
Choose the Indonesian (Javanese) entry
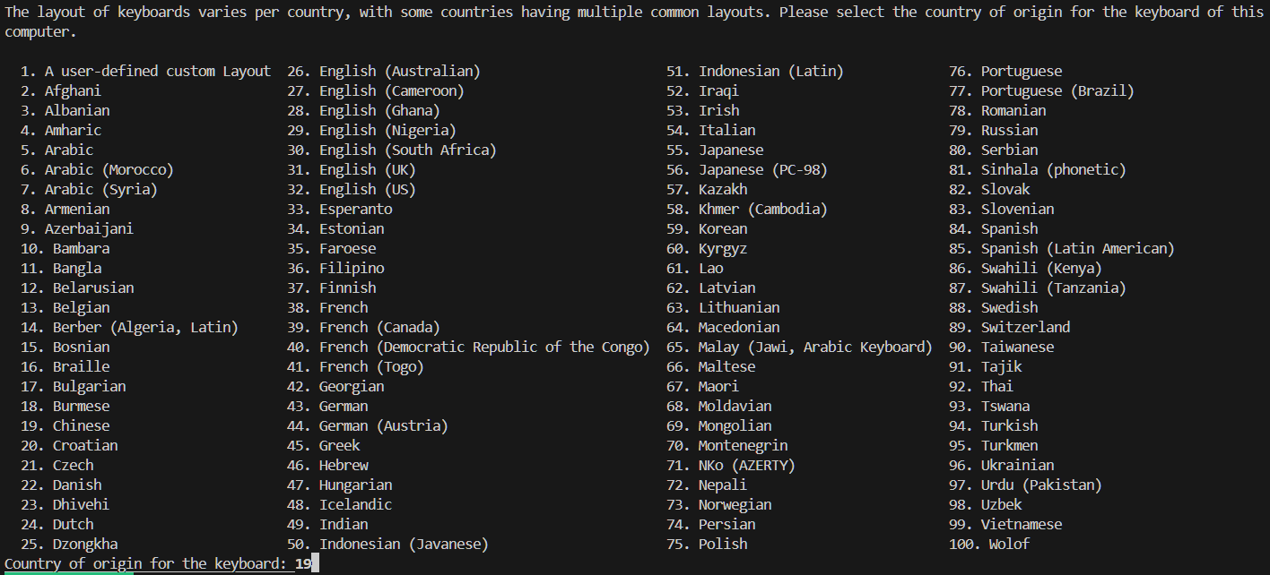pyautogui.click(x=387, y=544)
